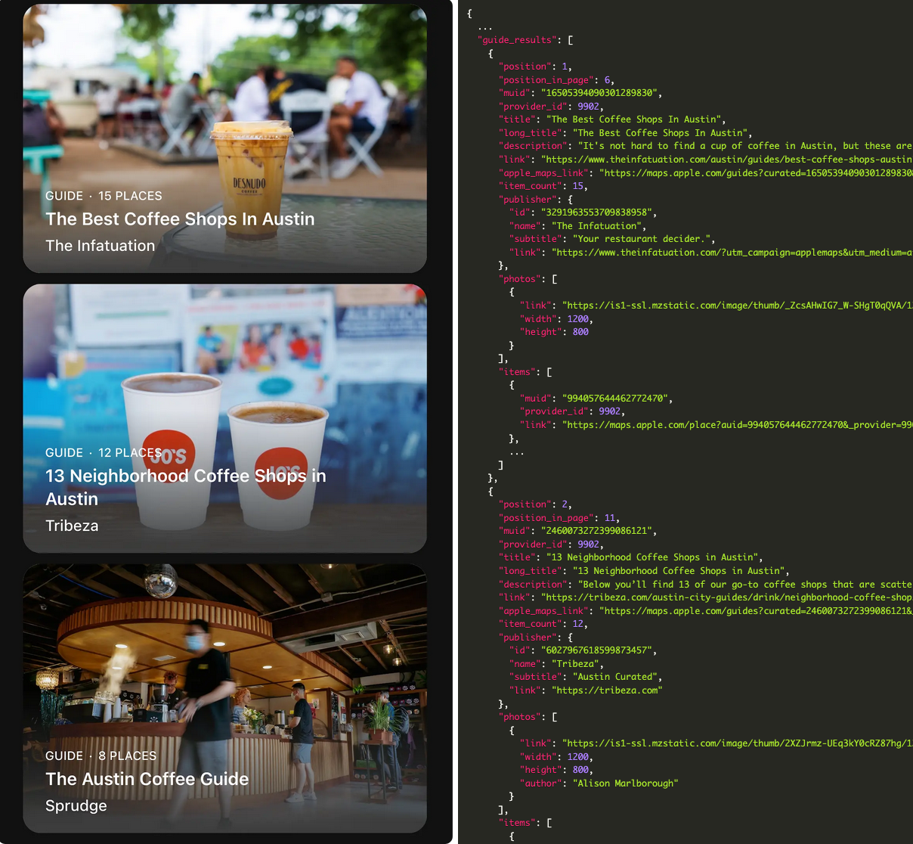Click apple_maps_link with curated=2460073272399086121
The width and height of the screenshot is (913, 844).
pos(756,611)
